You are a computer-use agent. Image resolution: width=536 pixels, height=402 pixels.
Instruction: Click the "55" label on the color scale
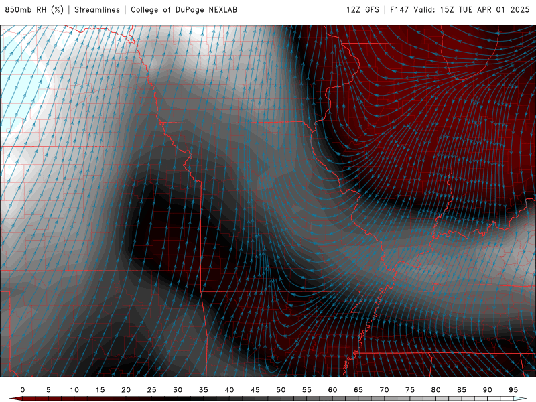click(307, 390)
